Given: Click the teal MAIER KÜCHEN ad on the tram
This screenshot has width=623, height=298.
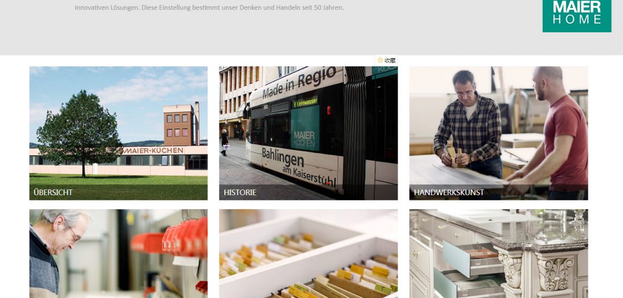Looking at the screenshot, I should click(x=305, y=128).
